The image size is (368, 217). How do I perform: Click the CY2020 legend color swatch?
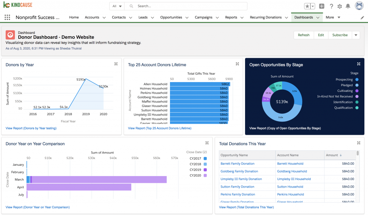205,175
